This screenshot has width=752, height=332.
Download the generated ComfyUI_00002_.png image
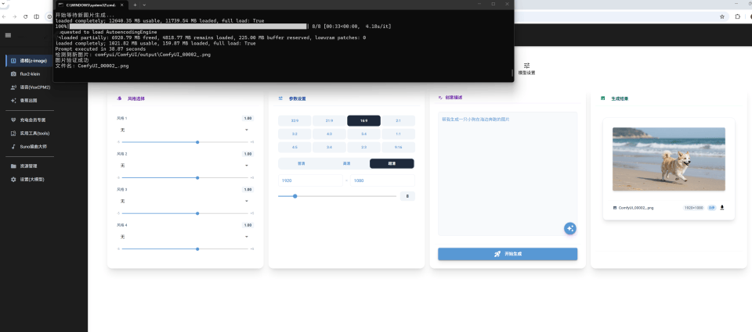point(722,208)
